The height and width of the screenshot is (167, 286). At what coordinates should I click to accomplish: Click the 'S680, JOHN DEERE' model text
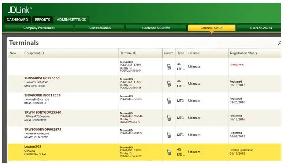[35, 86]
